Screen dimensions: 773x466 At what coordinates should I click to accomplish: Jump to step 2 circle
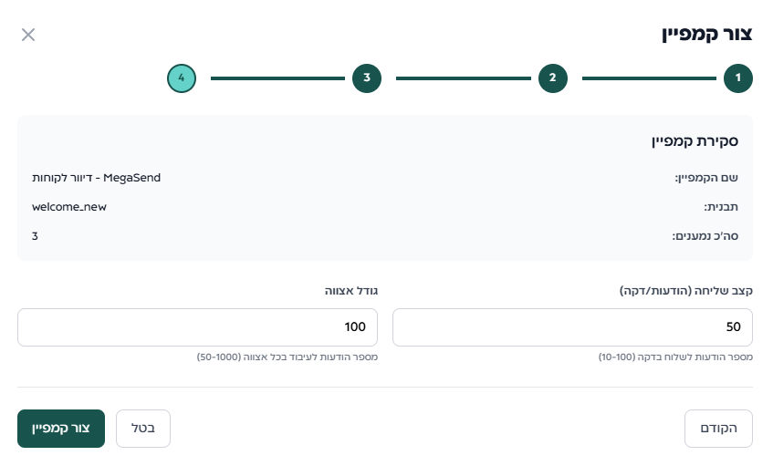click(552, 78)
